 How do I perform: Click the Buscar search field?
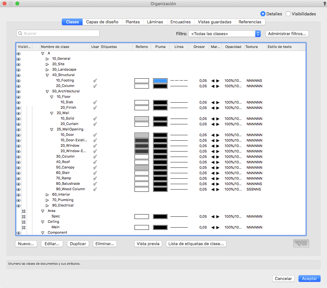point(58,33)
